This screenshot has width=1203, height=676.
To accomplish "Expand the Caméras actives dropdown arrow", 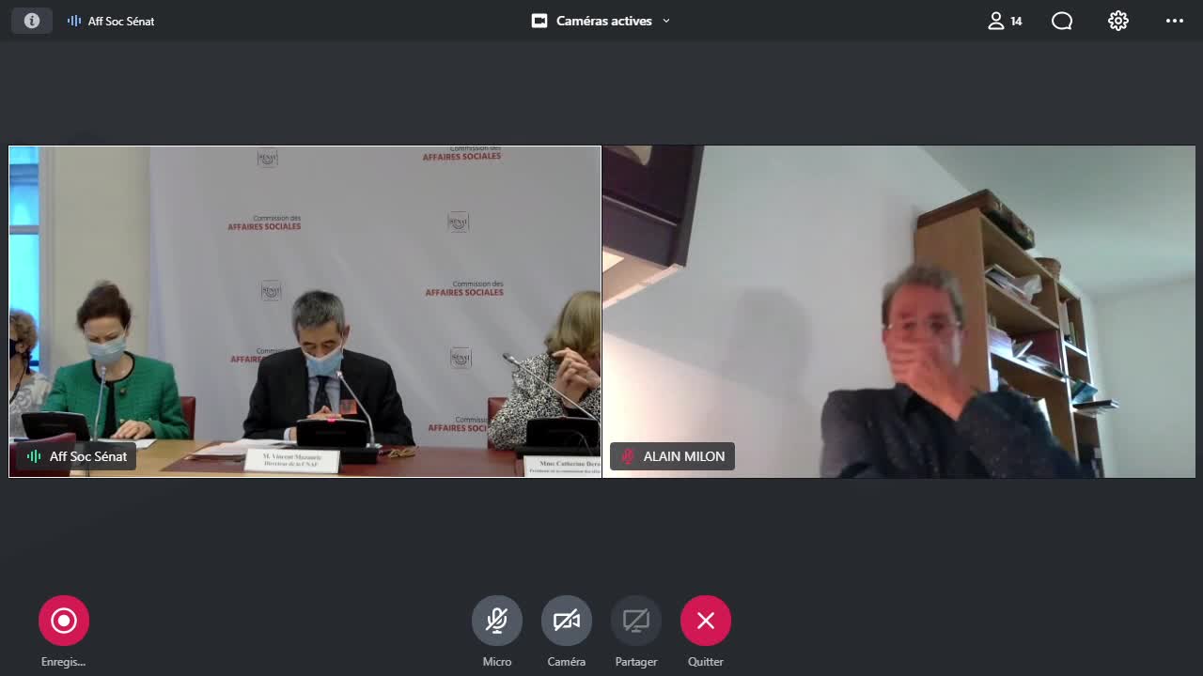I will click(x=666, y=21).
